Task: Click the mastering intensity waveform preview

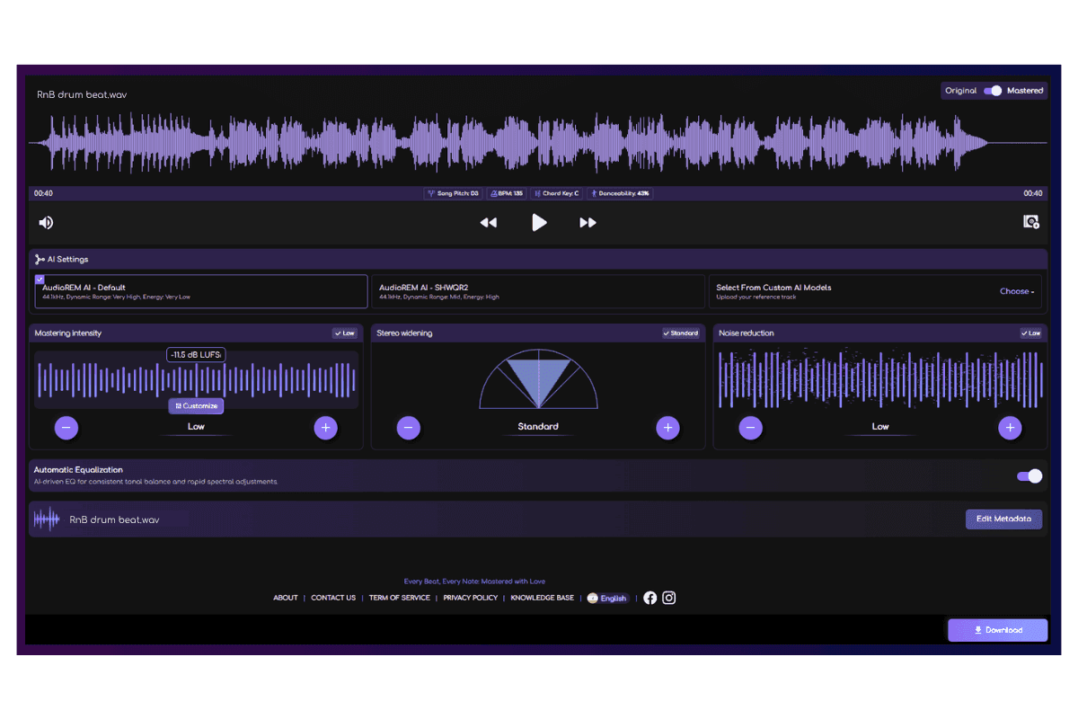Action: [x=196, y=380]
